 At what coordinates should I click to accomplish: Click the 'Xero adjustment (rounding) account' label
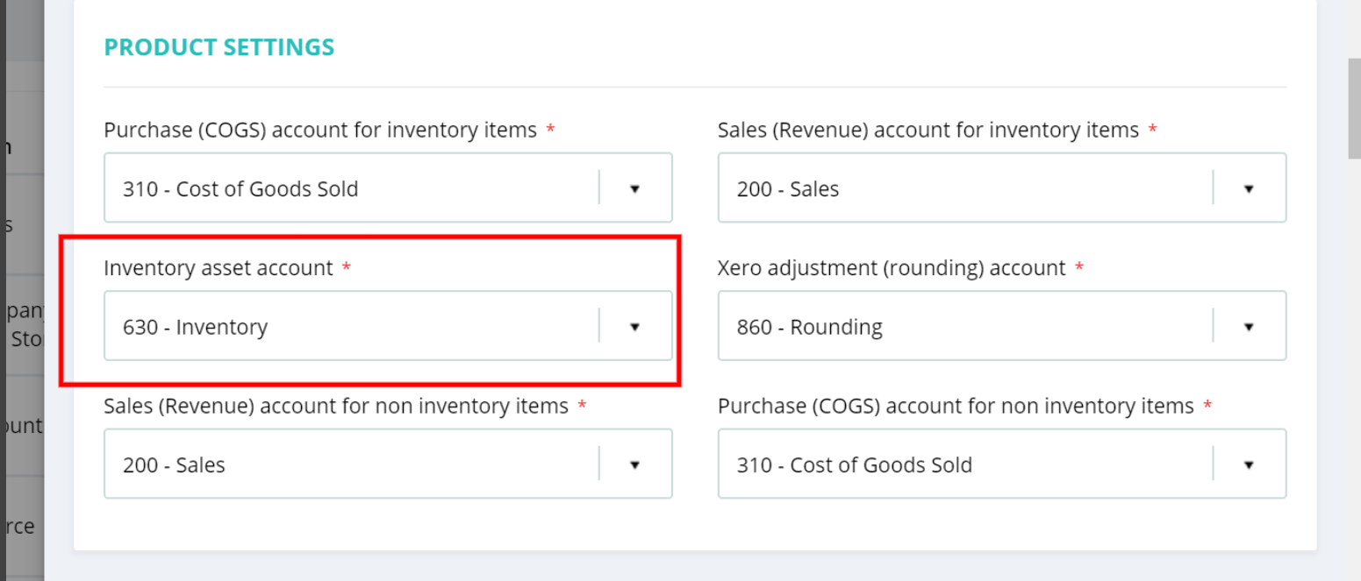(892, 268)
